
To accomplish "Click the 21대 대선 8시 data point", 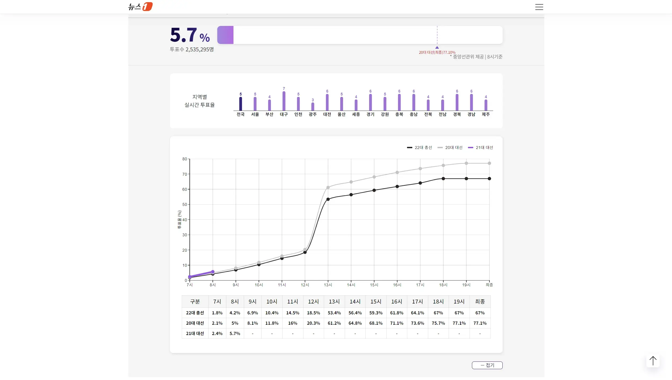I will [x=213, y=272].
